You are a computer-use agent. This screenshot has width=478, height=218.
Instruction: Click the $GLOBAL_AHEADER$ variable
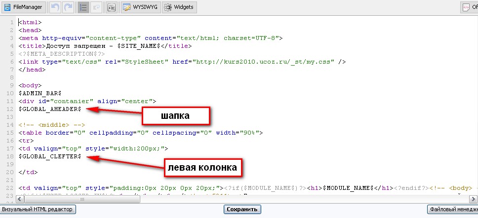pos(50,109)
